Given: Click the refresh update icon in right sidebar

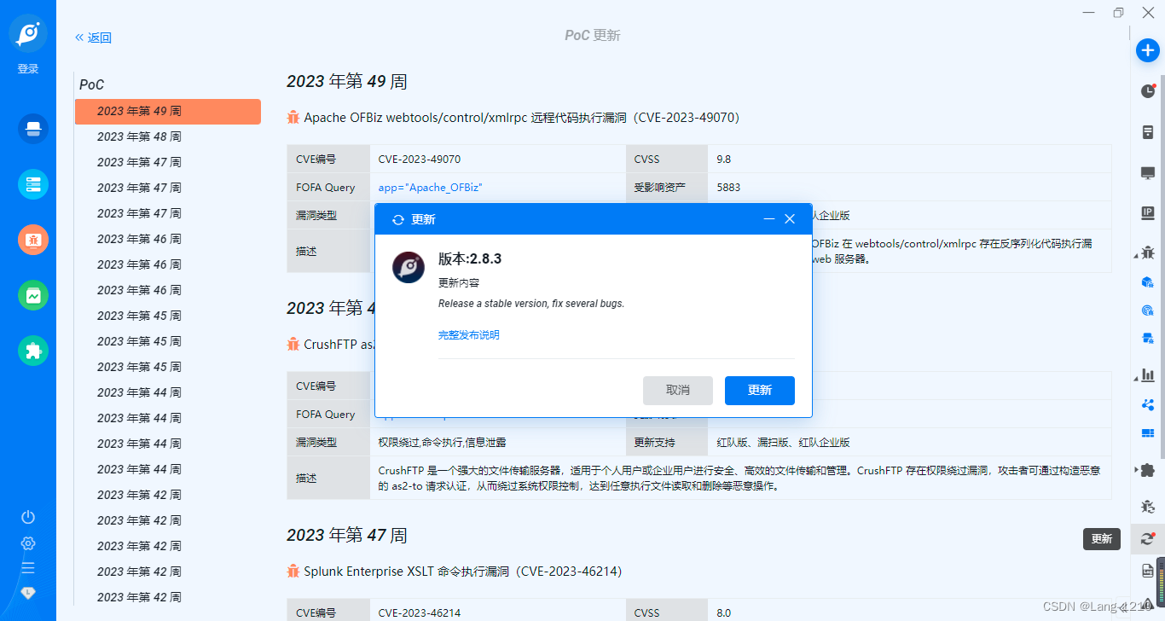Looking at the screenshot, I should click(x=1148, y=538).
